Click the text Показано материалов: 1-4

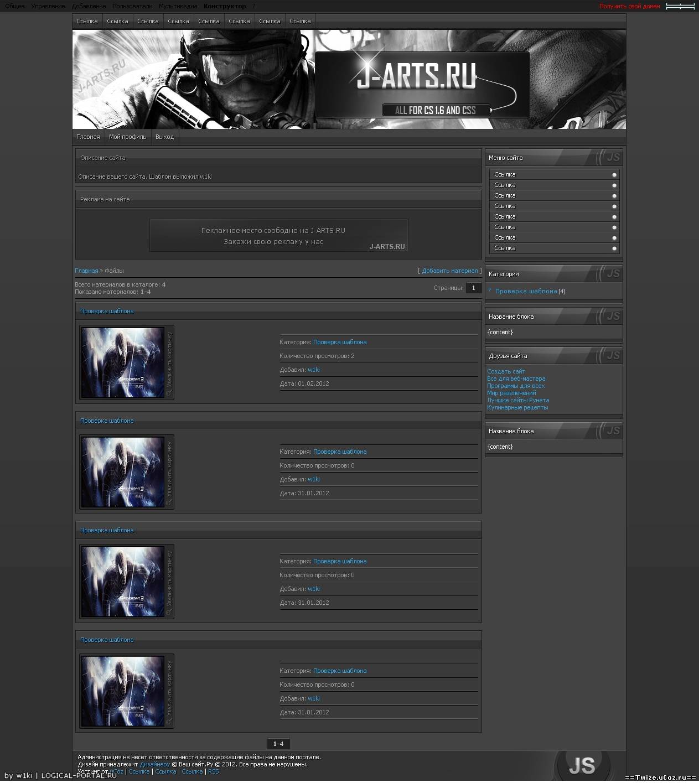(112, 292)
